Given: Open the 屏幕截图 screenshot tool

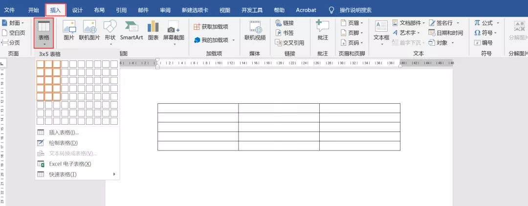Looking at the screenshot, I should tap(174, 33).
